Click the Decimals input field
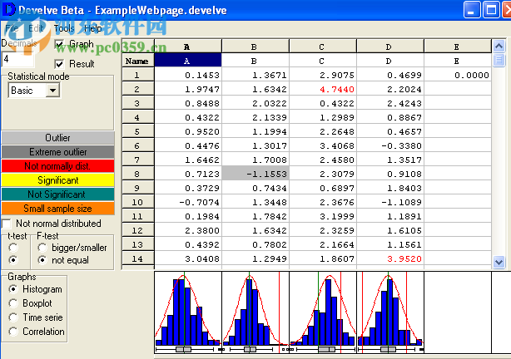This screenshot has width=511, height=359. [18, 60]
